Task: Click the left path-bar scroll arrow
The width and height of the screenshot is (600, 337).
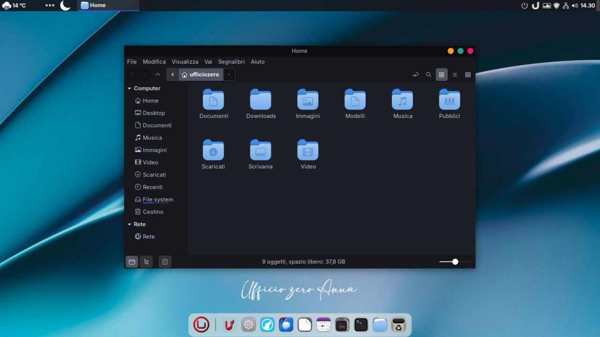Action: coord(172,75)
